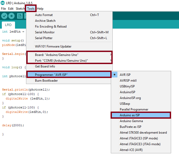Select Archive Sketch menu entry
The image size is (179, 157).
click(x=69, y=21)
